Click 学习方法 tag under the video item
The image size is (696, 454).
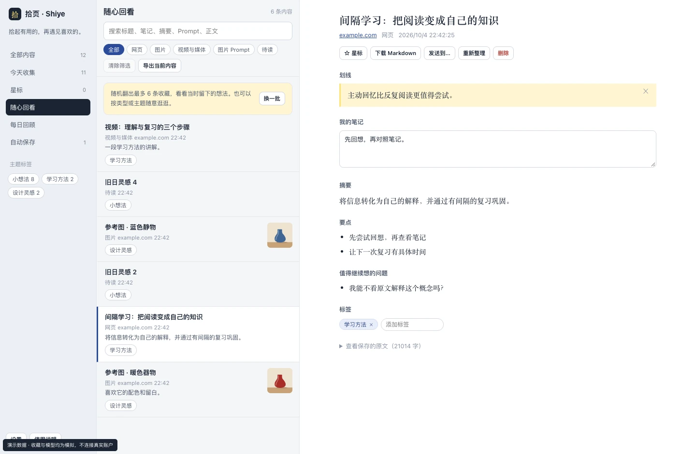[121, 160]
